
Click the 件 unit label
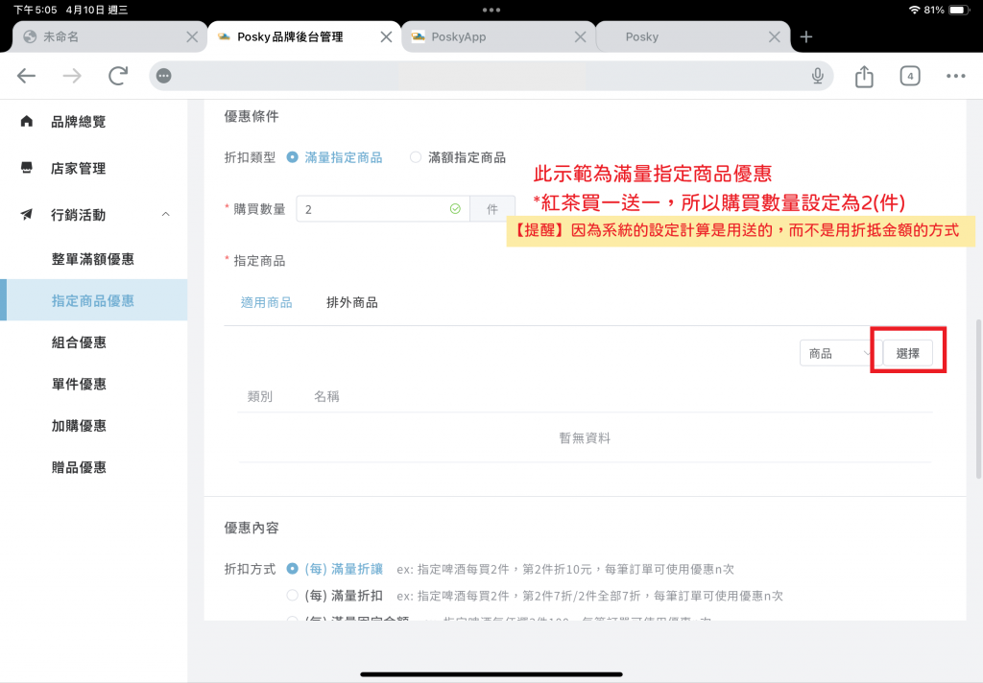492,209
